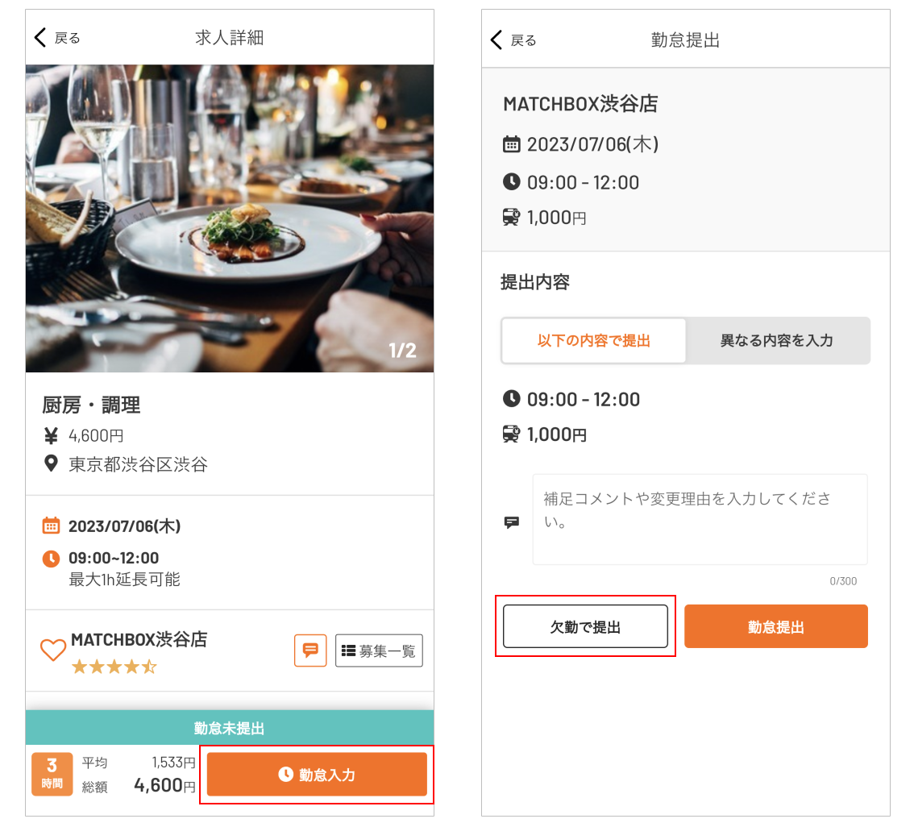Click 欠勤で提出 button

coord(585,626)
